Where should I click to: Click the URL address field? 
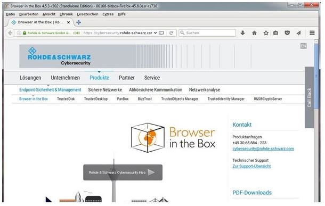coord(118,33)
